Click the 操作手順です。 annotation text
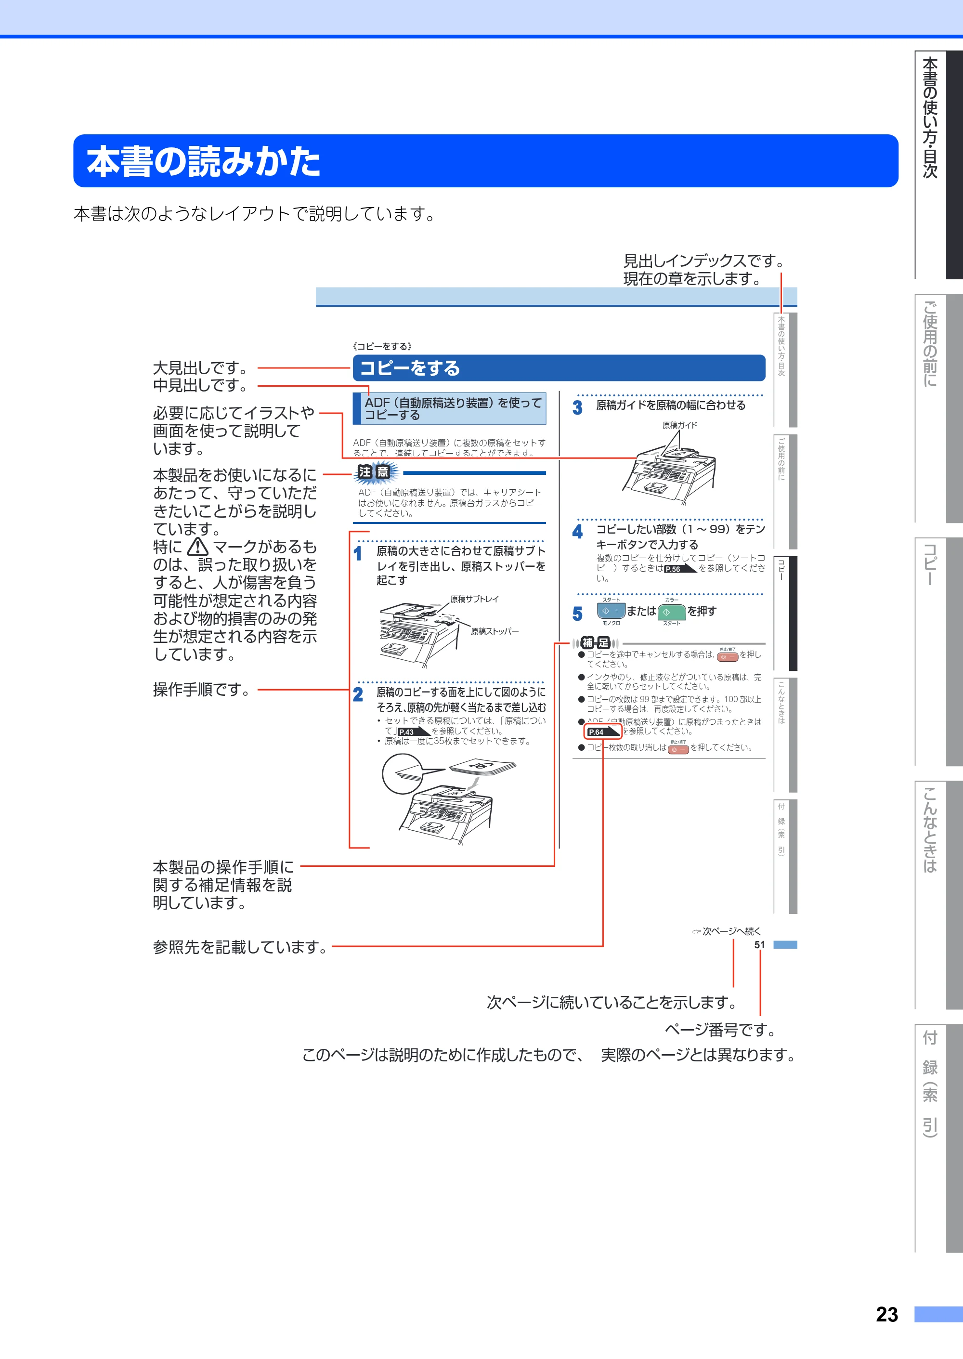963x1359 pixels. pos(203,690)
